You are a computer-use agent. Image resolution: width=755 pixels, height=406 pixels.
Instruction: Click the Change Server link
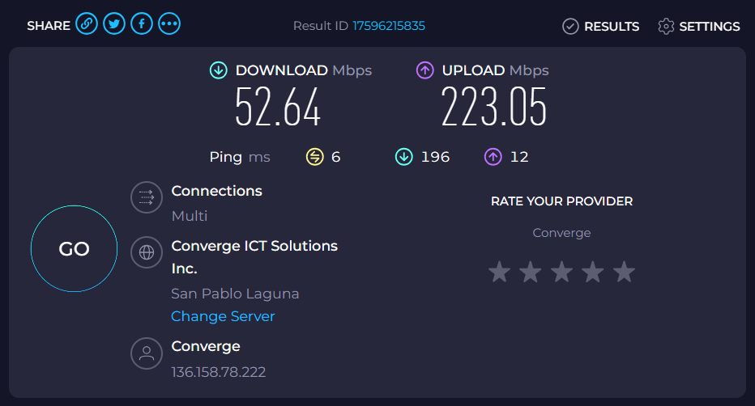click(x=223, y=316)
